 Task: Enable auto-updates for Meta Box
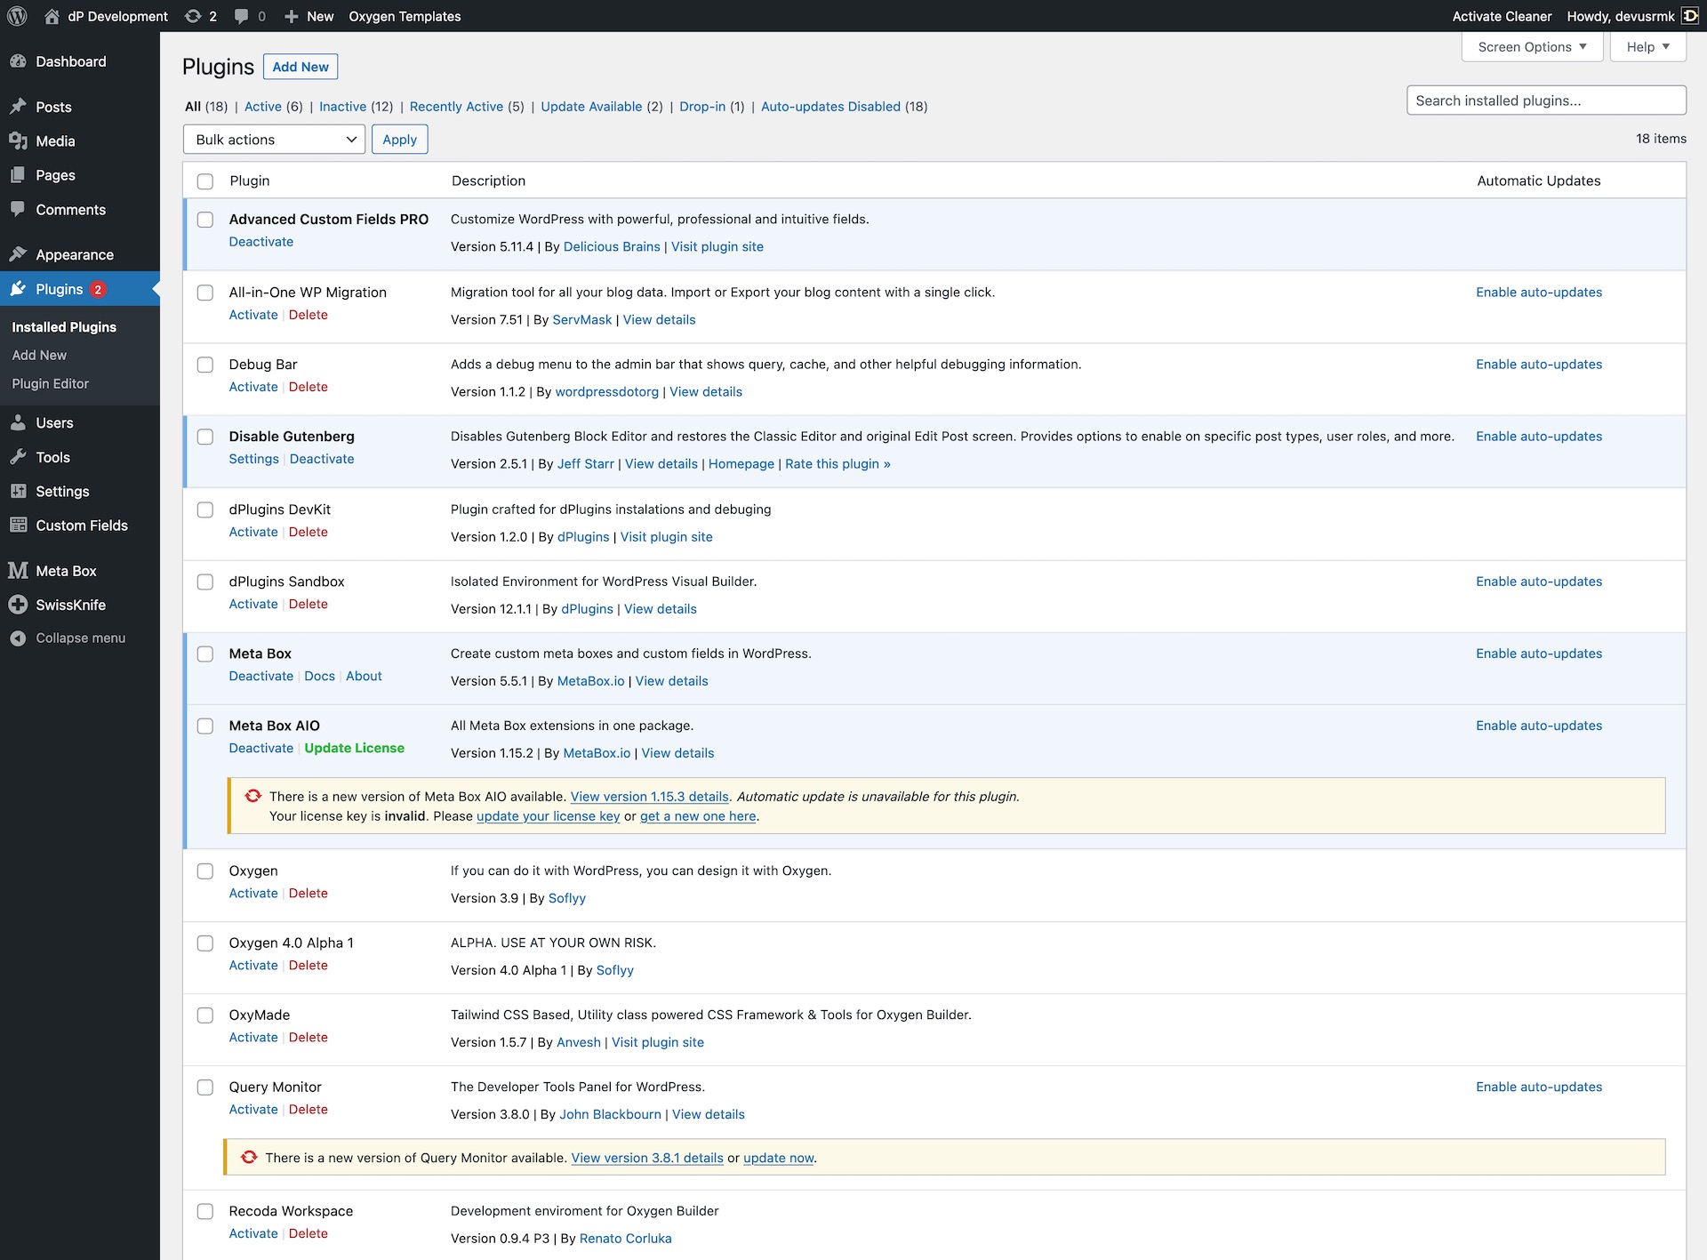point(1539,654)
